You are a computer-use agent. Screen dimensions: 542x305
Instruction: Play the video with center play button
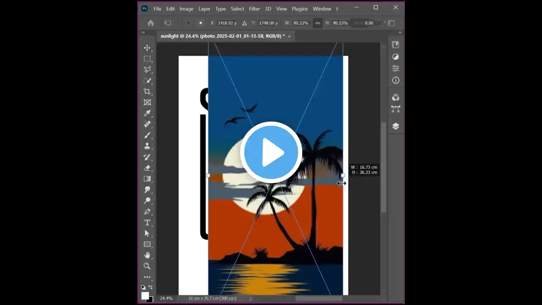click(271, 152)
